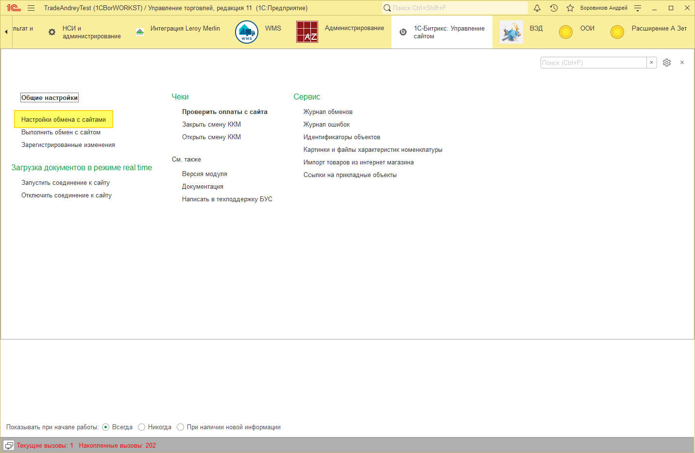The width and height of the screenshot is (695, 453).
Task: Click the open windows icon in status bar
Action: click(9, 445)
